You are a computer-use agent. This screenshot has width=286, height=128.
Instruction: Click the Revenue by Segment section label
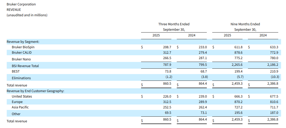[23, 42]
